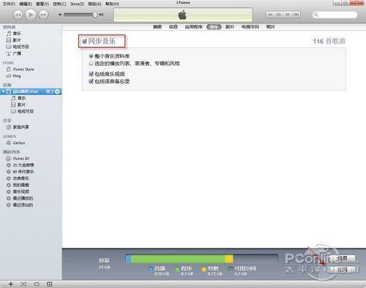Switch to grid view
Viewport: 366px width, 288px height.
288,15
